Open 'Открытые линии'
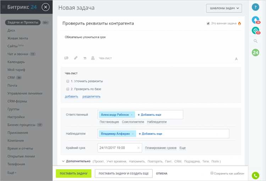Image resolution: width=266 pixels, height=181 pixels. [21, 156]
